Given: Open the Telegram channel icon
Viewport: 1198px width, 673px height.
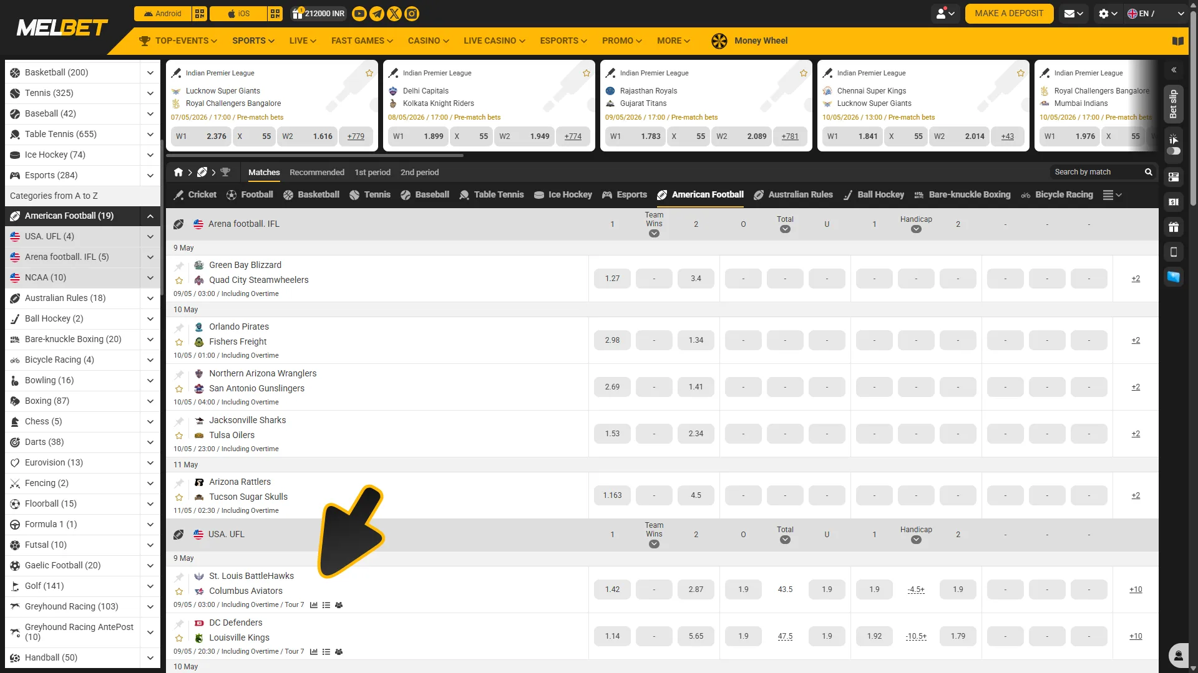Looking at the screenshot, I should click(x=377, y=14).
